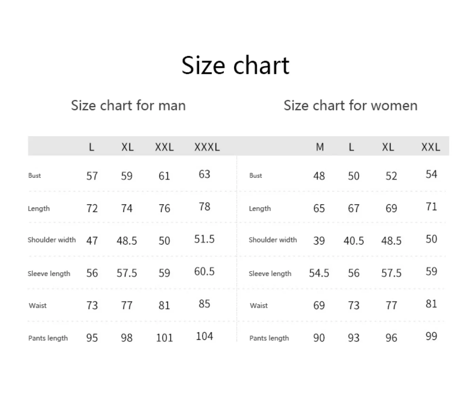Click the Length row label in women's chart

pos(260,208)
